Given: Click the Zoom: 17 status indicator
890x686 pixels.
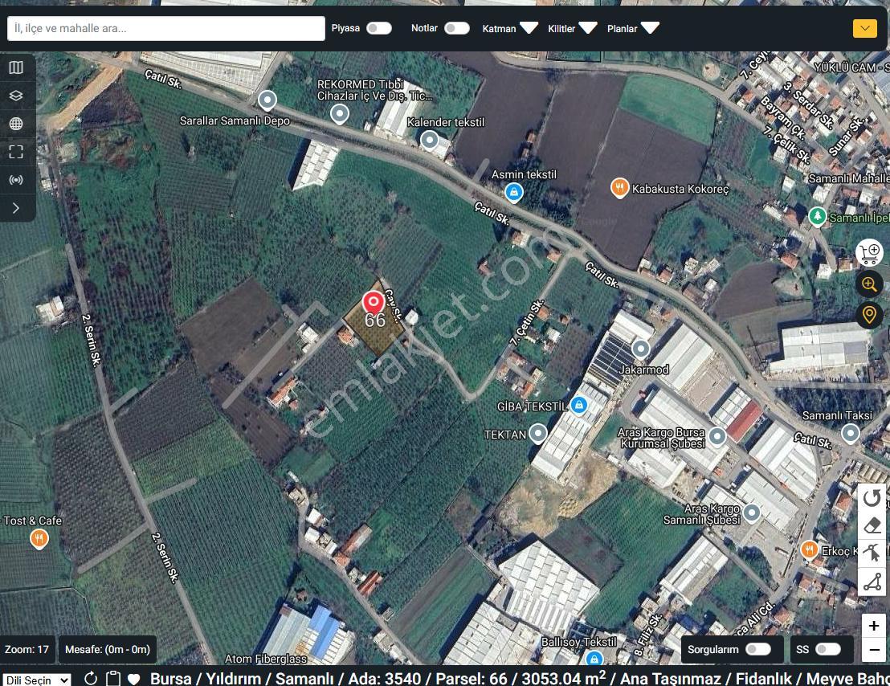Looking at the screenshot, I should pos(27,649).
